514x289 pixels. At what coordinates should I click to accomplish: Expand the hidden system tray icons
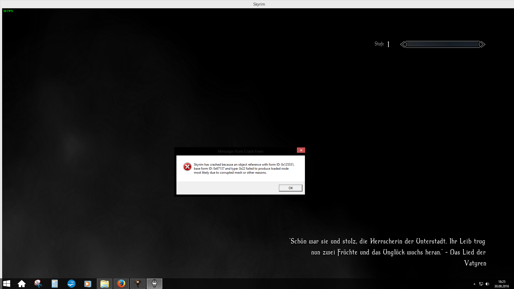click(474, 284)
